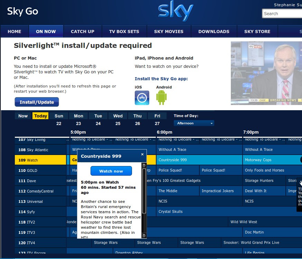Image resolution: width=302 pixels, height=259 pixels.
Task: Click the Search input field
Action: [x=282, y=14]
